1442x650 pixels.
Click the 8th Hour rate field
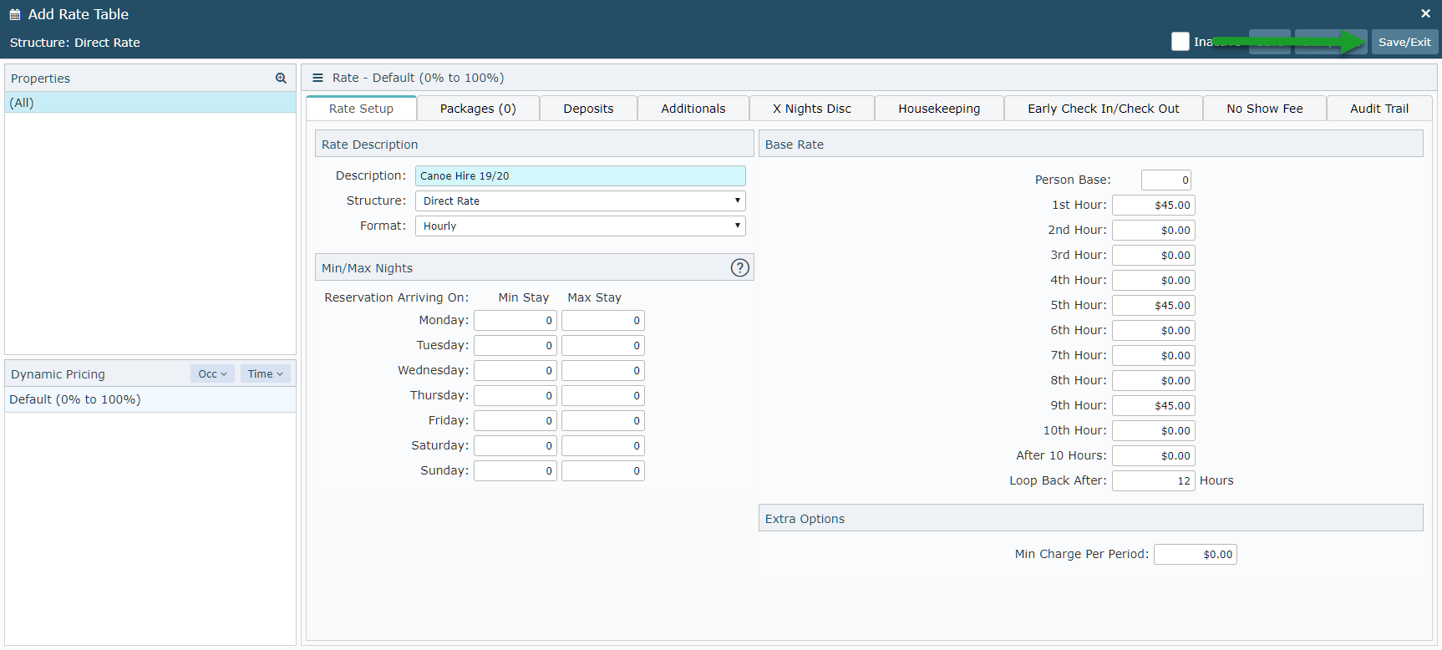[1153, 381]
